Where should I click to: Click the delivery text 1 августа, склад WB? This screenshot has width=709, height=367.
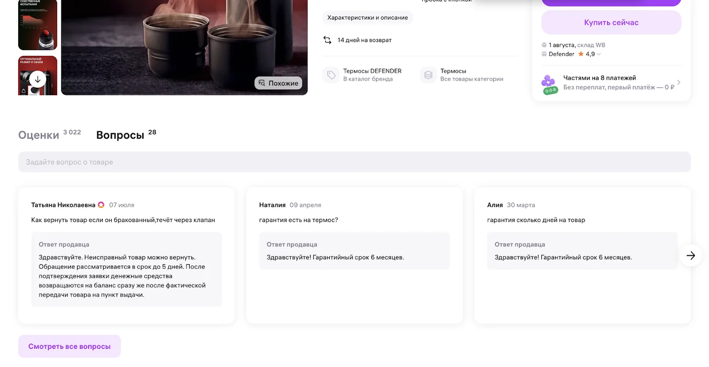coord(577,45)
